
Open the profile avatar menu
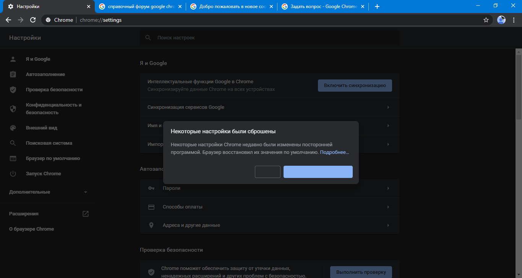pyautogui.click(x=501, y=20)
